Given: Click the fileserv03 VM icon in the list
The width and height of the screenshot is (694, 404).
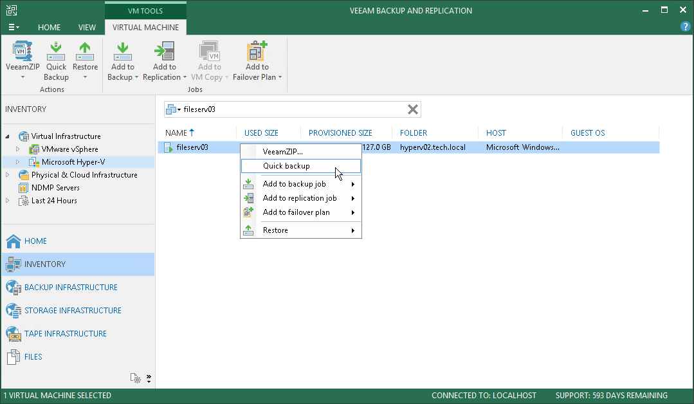Looking at the screenshot, I should pos(168,147).
